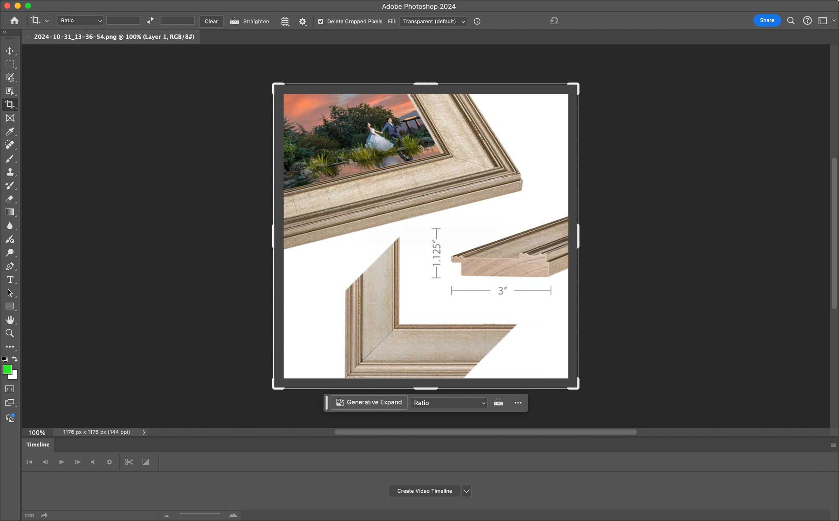
Task: Expand the Create Video Timeline arrow menu
Action: coord(466,491)
